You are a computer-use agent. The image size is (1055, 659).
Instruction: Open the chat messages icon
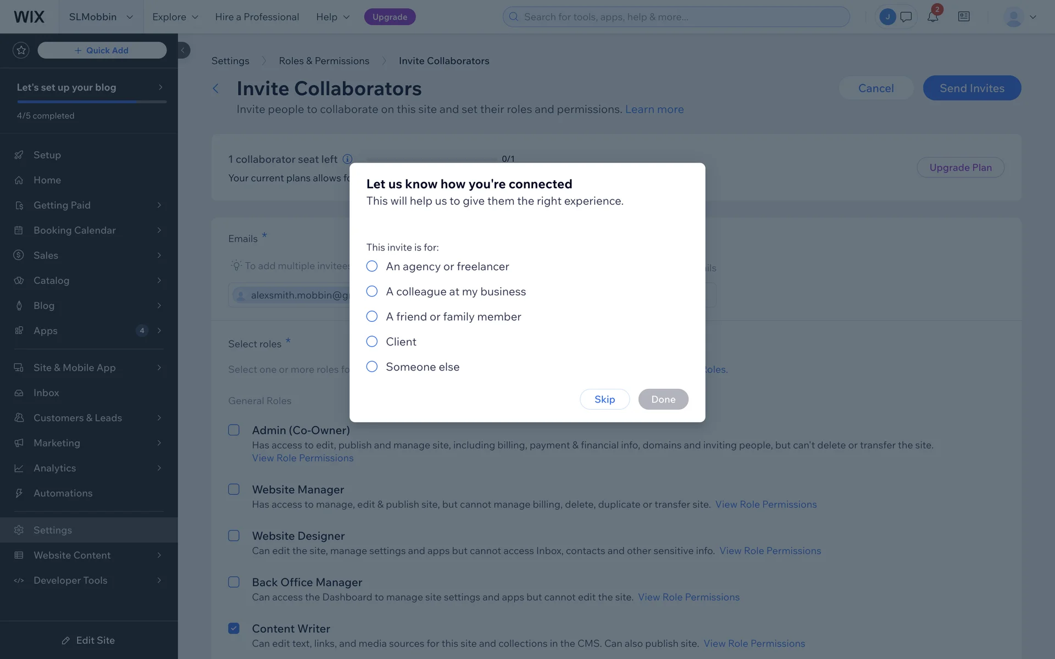(906, 17)
